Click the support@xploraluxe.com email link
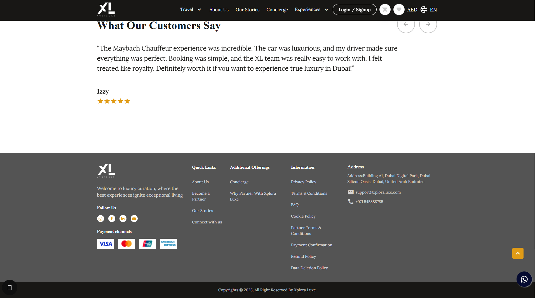The height and width of the screenshot is (298, 535). tap(378, 192)
